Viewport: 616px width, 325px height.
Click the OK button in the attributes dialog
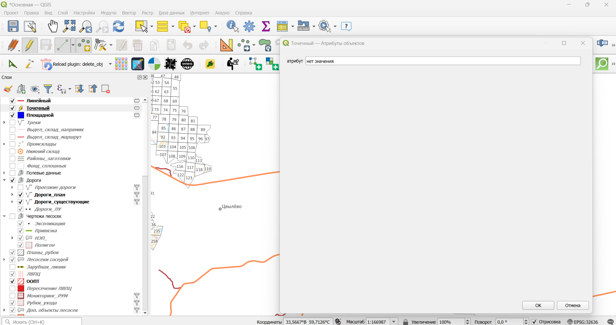(538, 305)
